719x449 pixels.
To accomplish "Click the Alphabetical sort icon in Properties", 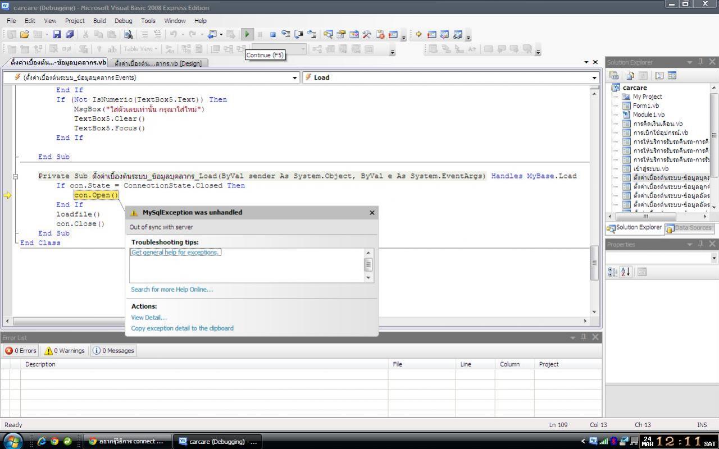I will tap(626, 272).
